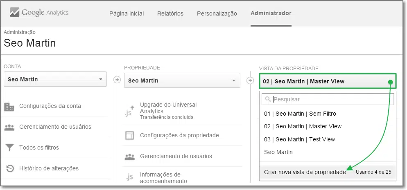Open the Propriedade dropdown showing Seo Martin

[x=182, y=80]
